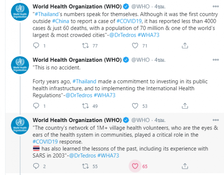Retweet the tweet with 55 retweets
This screenshot has width=224, height=175.
(x=85, y=166)
